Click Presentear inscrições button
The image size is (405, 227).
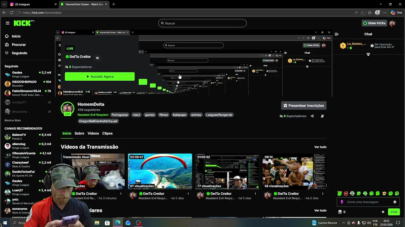[304, 106]
